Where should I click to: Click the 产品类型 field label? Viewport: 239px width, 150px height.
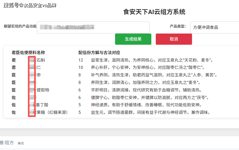point(178,26)
